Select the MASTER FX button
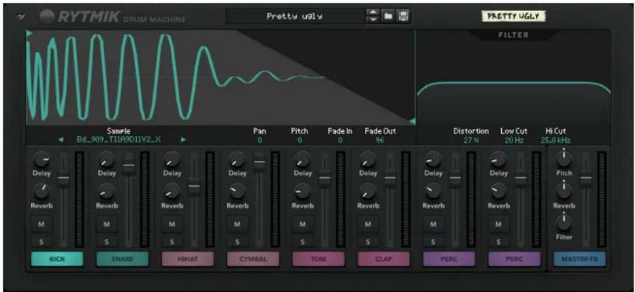This screenshot has height=292, width=635. point(580,259)
